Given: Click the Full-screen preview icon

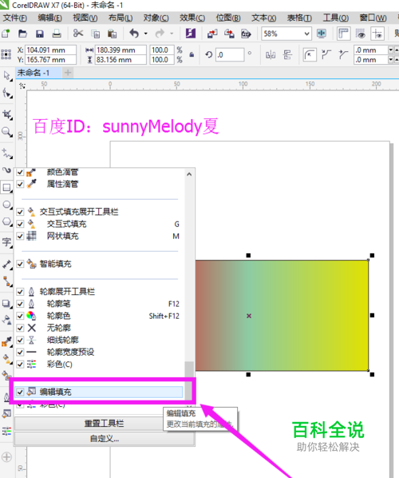Looking at the screenshot, I should (x=322, y=34).
